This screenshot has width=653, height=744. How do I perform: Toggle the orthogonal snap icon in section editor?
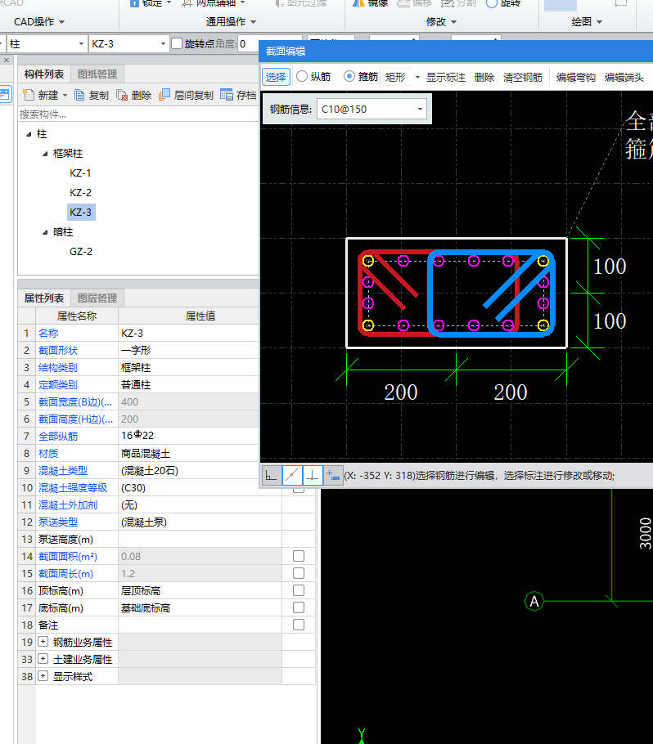[x=271, y=475]
